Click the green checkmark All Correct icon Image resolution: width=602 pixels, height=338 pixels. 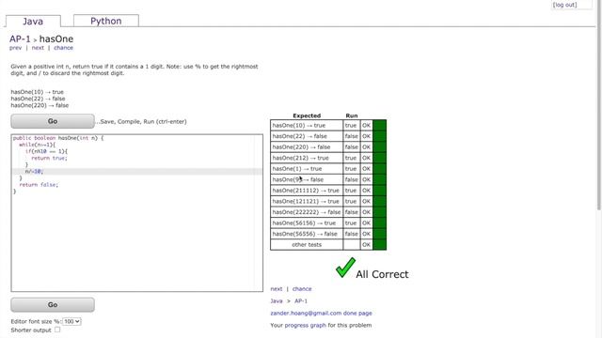click(345, 268)
